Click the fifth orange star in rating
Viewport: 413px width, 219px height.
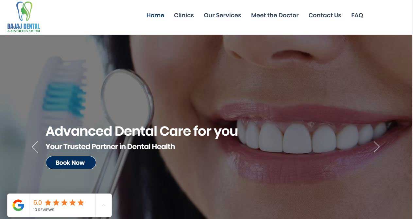click(80, 203)
